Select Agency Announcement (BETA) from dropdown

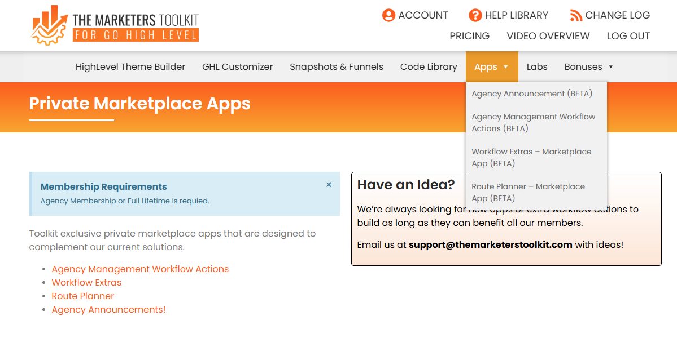coord(532,94)
